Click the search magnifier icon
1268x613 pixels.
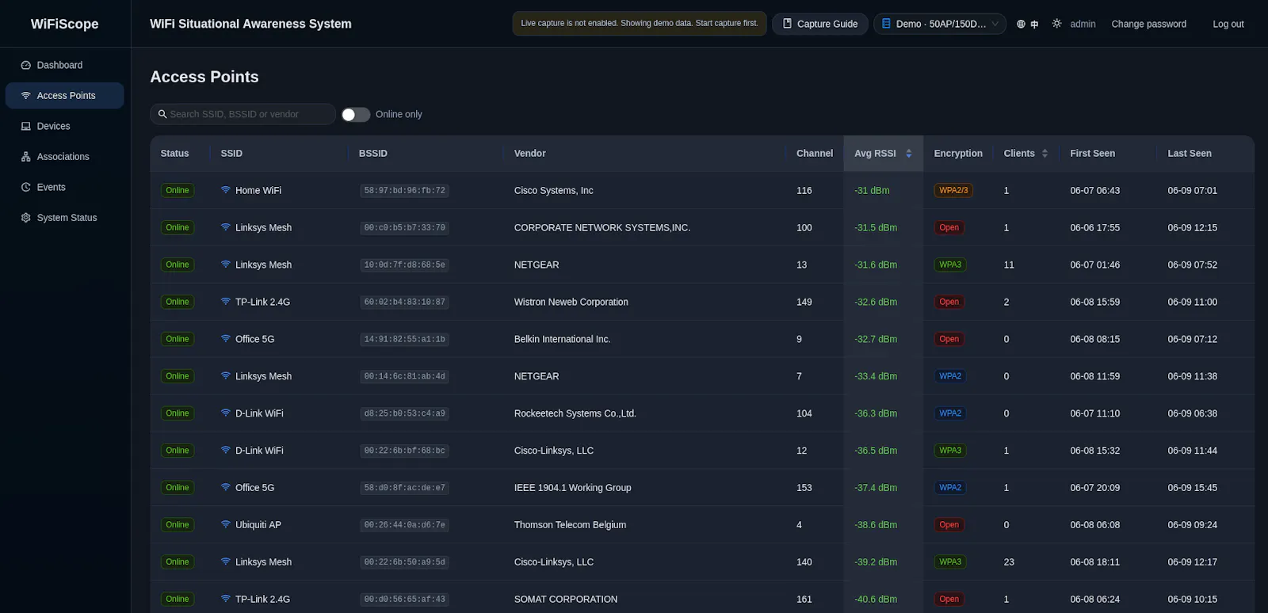coord(162,114)
